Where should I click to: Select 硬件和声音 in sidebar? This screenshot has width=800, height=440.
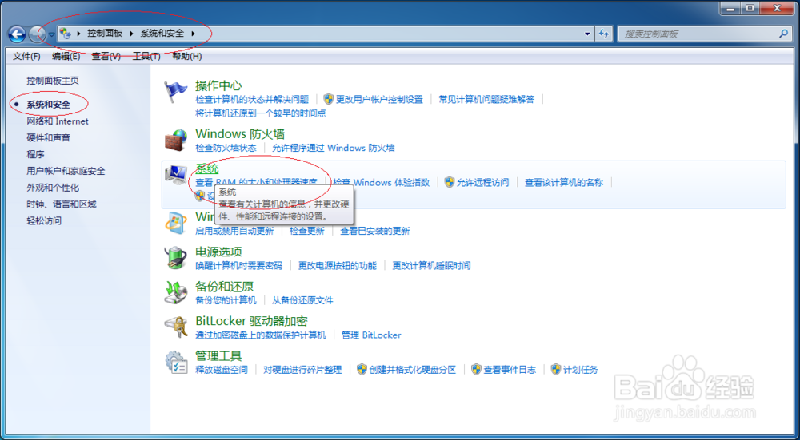(x=49, y=137)
